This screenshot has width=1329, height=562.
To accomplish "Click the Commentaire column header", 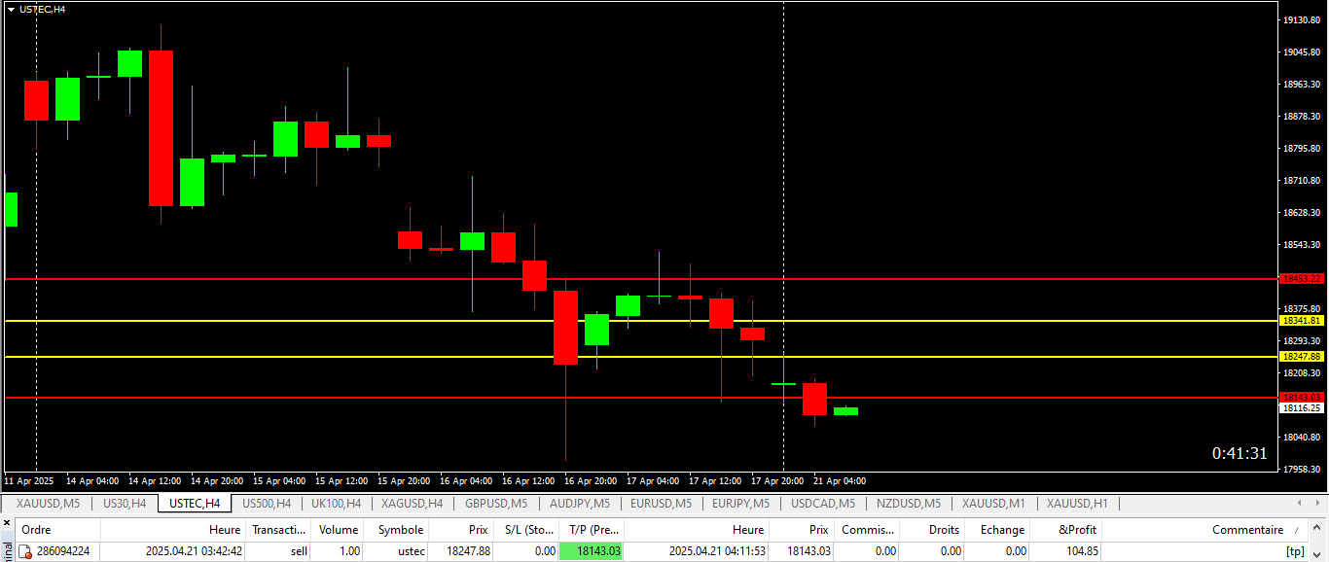I will click(x=1246, y=530).
